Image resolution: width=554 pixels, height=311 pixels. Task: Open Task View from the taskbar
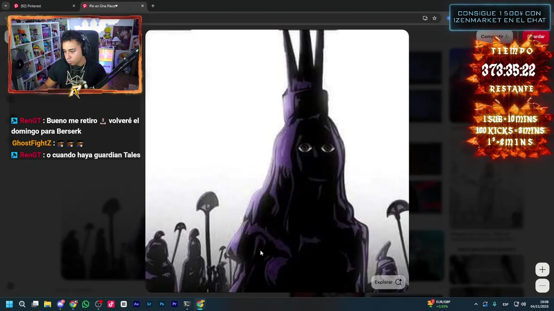[35, 304]
